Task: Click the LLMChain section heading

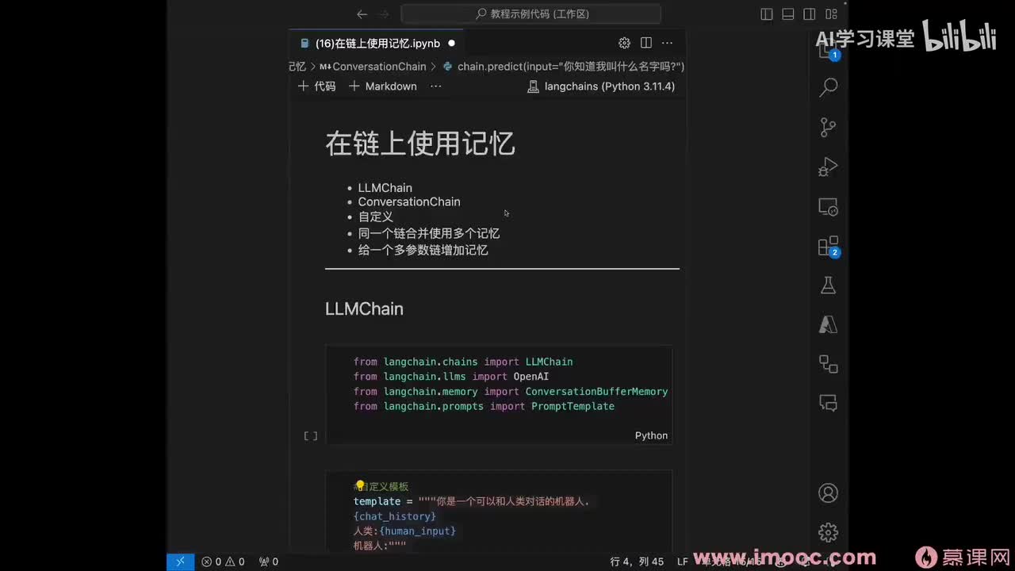Action: tap(364, 309)
